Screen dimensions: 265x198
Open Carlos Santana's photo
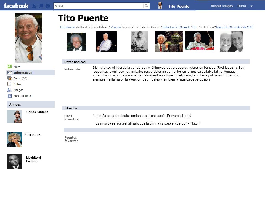[x=14, y=117]
